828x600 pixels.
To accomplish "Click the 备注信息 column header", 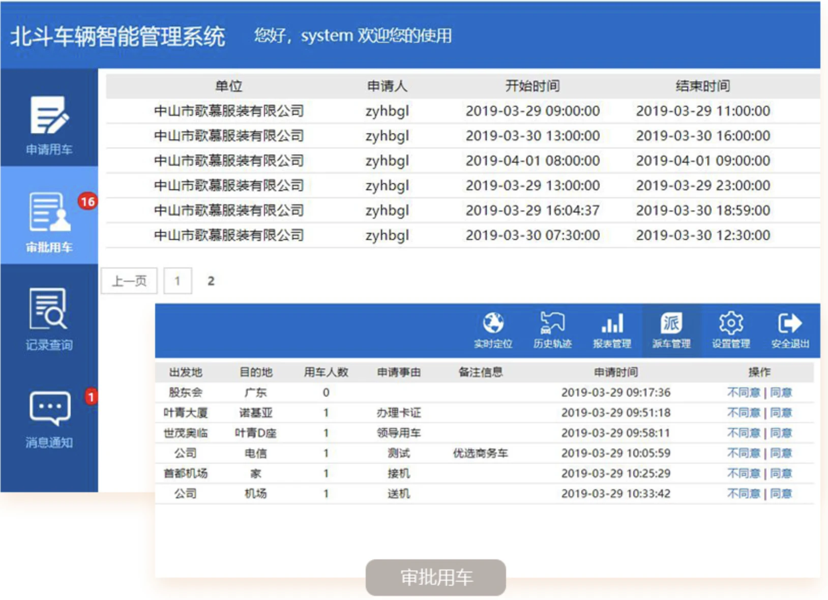I will [x=481, y=372].
